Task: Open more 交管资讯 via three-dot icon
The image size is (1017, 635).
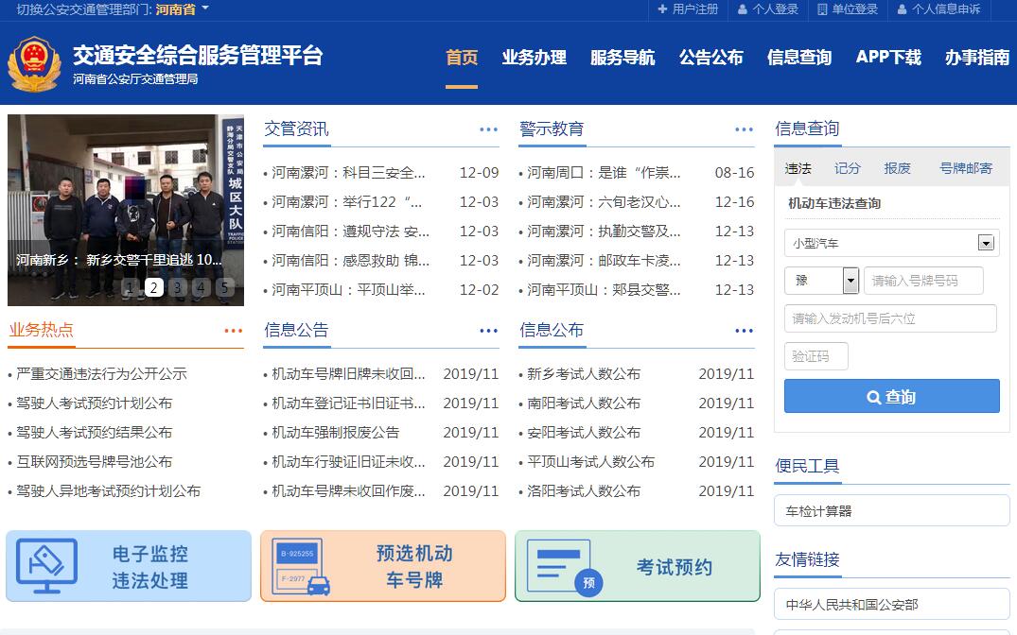Action: pyautogui.click(x=488, y=130)
